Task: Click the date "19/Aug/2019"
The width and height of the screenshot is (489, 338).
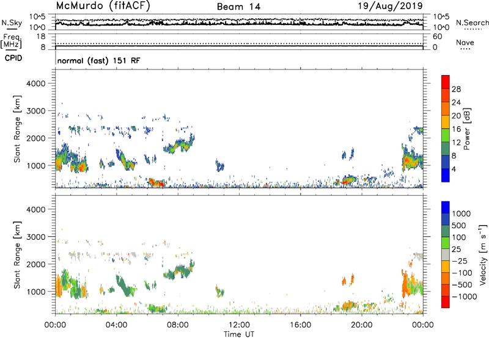Action: (x=390, y=6)
